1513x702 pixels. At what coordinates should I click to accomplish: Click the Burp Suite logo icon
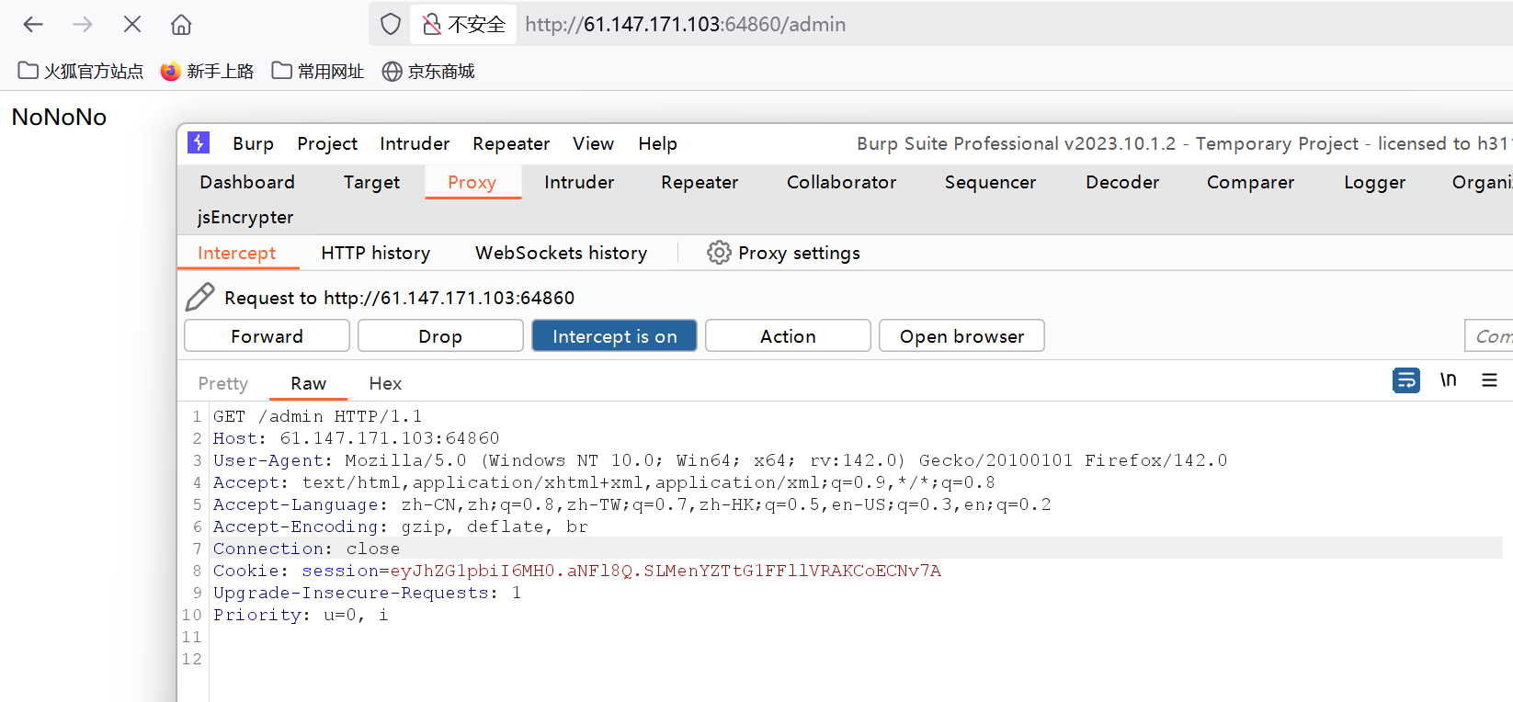click(x=199, y=143)
